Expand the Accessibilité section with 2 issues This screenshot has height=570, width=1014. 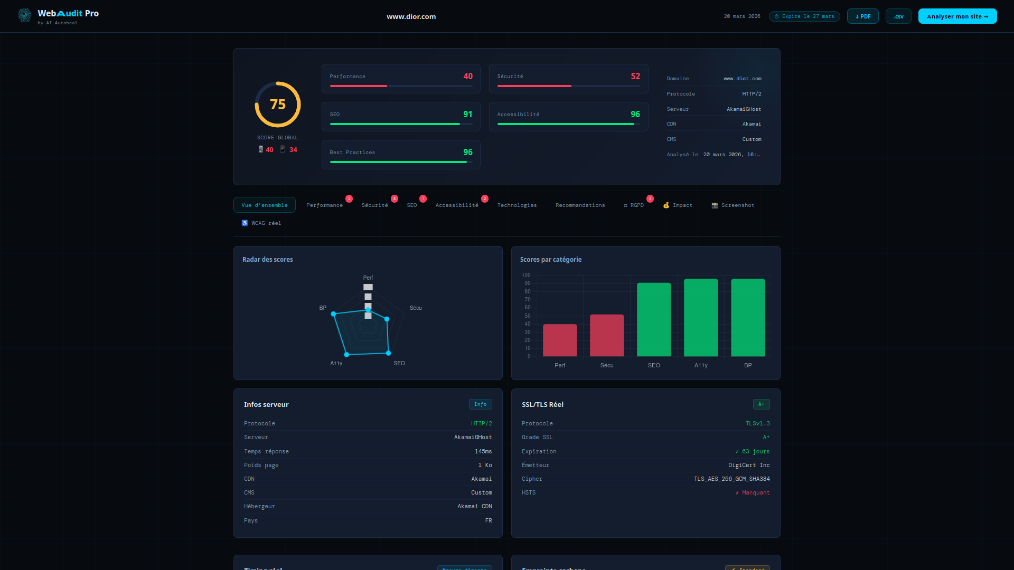457,205
